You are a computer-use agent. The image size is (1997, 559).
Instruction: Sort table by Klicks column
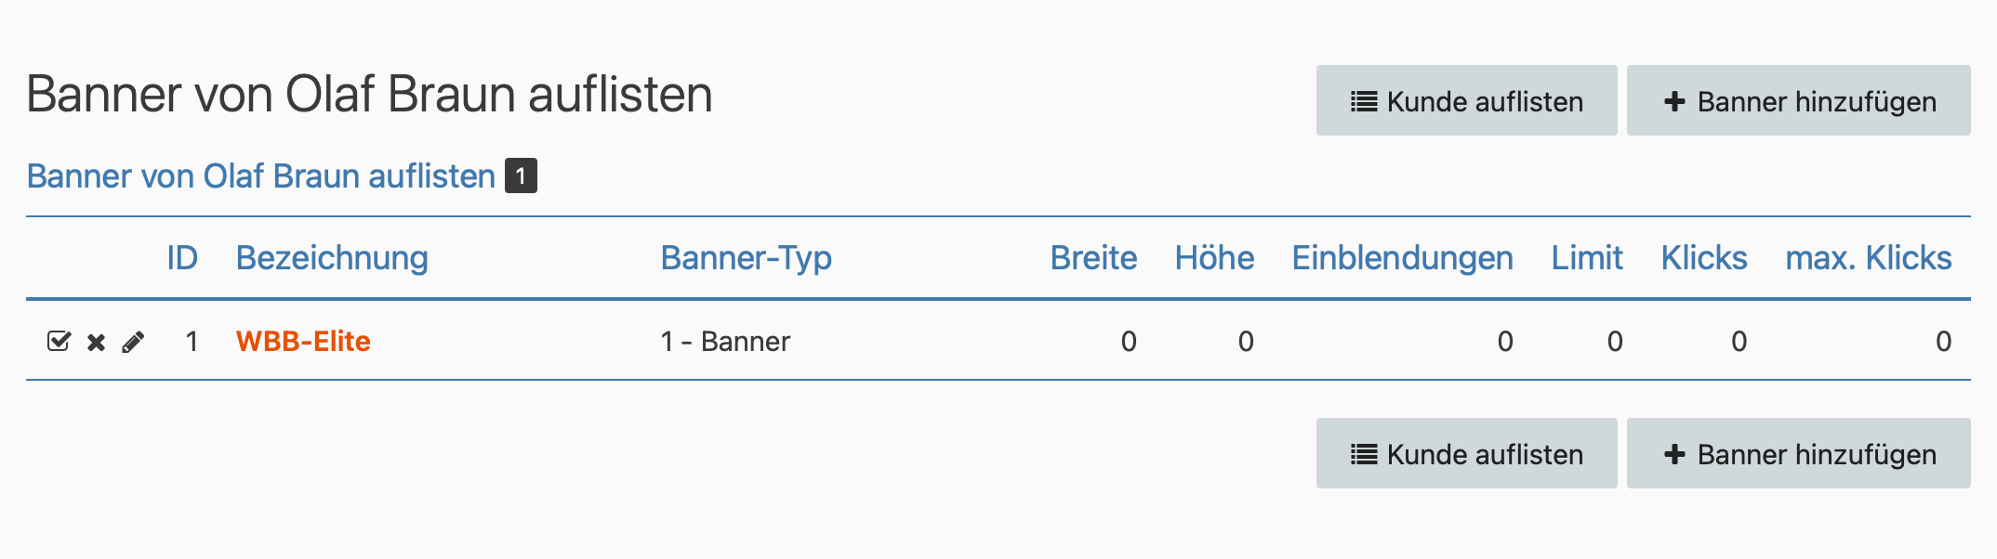point(1704,257)
